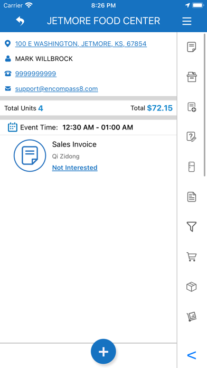This screenshot has width=207, height=368.
Task: Email support@encompass8.com link
Action: pos(57,89)
